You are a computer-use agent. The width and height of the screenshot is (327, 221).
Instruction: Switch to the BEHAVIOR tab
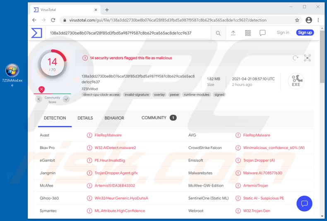pos(114,118)
